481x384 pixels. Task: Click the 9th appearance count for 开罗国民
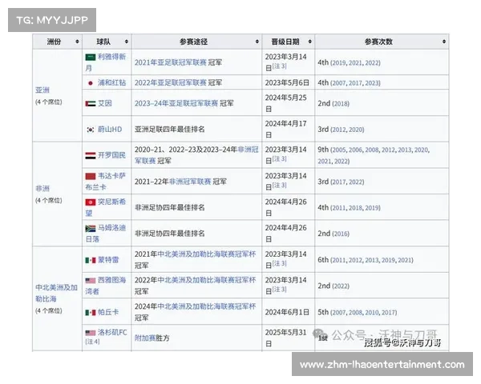[323, 150]
